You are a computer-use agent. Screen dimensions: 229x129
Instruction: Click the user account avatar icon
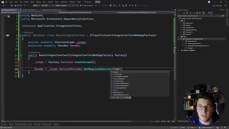click(209, 2)
